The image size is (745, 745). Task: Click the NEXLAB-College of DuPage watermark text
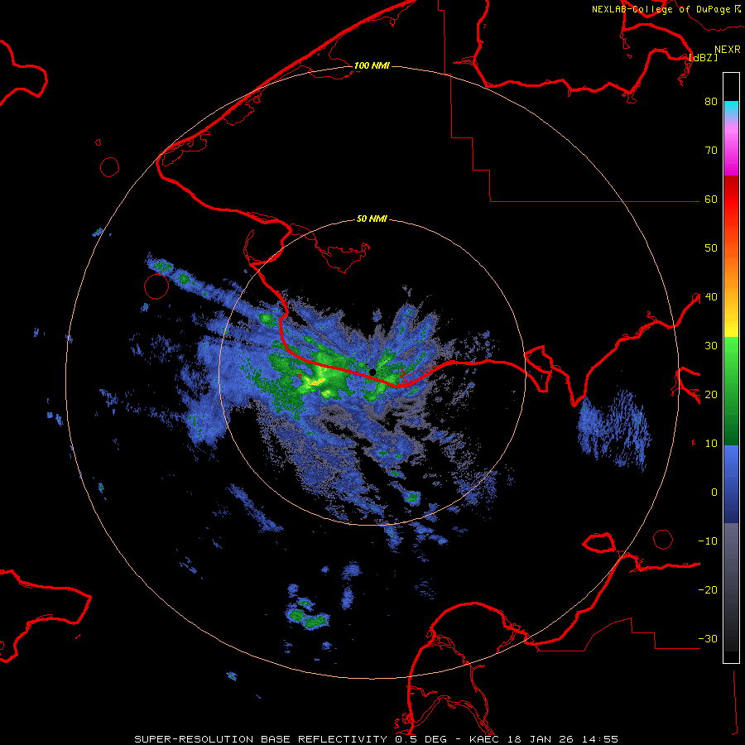[x=661, y=9]
